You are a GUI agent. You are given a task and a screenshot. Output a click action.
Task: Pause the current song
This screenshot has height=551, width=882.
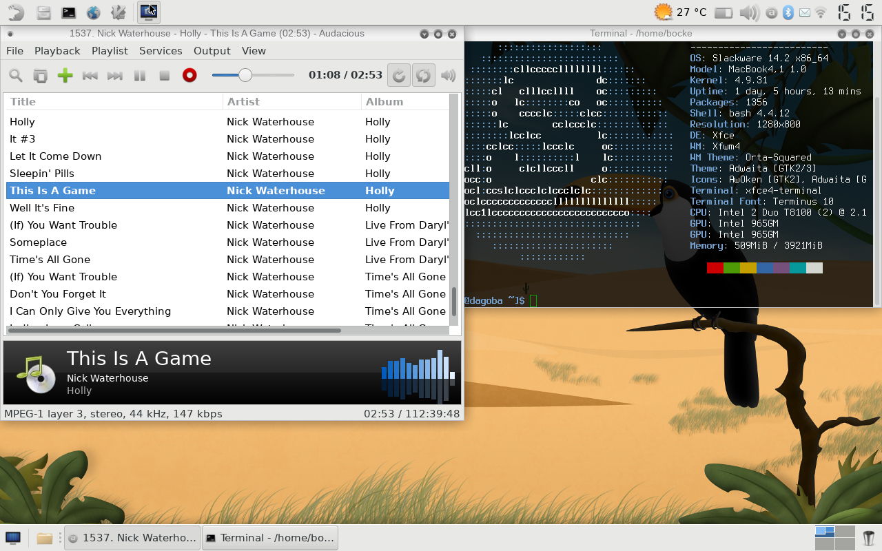pos(139,76)
